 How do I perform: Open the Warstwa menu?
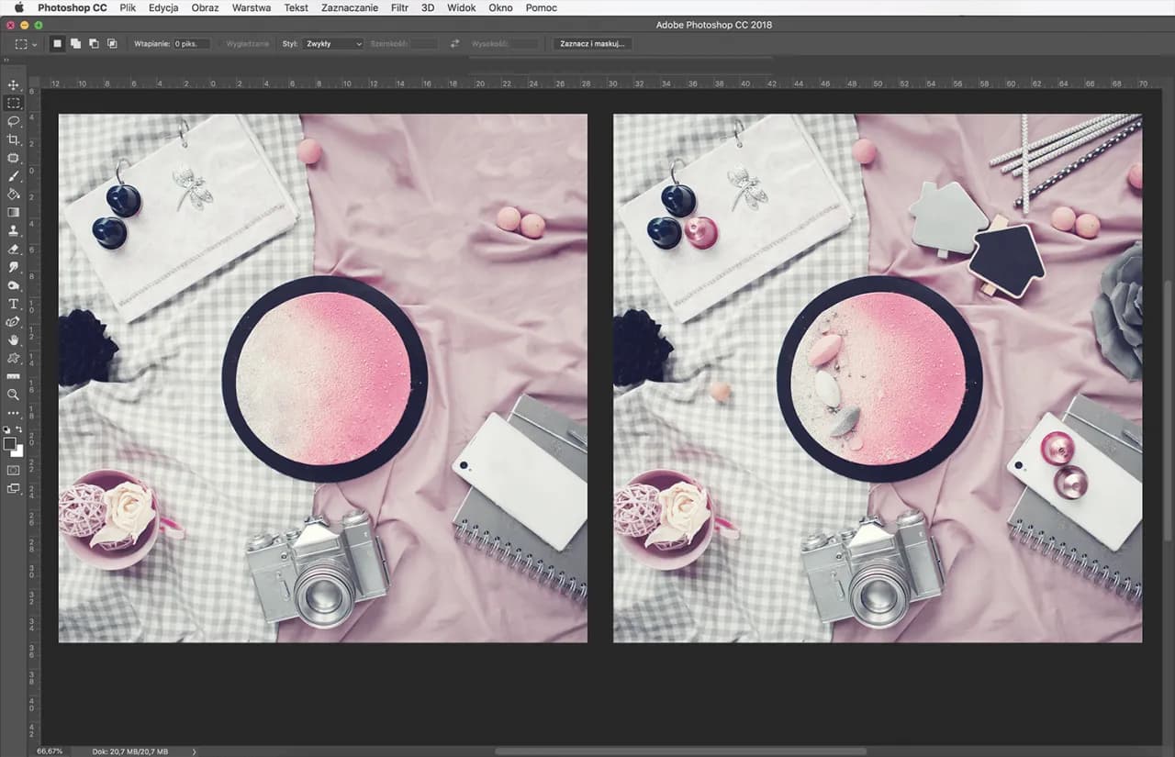[251, 7]
